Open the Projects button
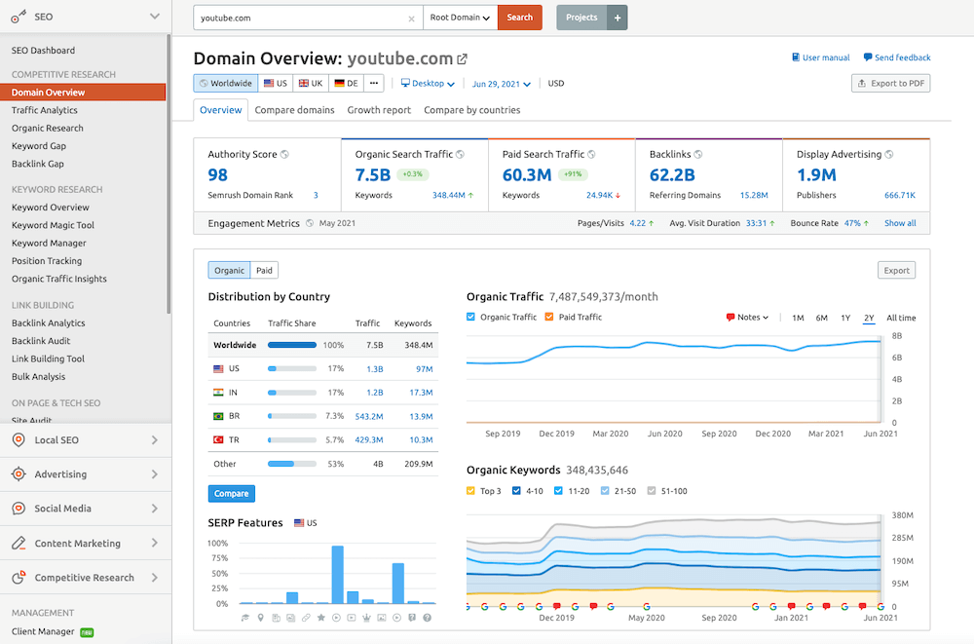 click(581, 18)
